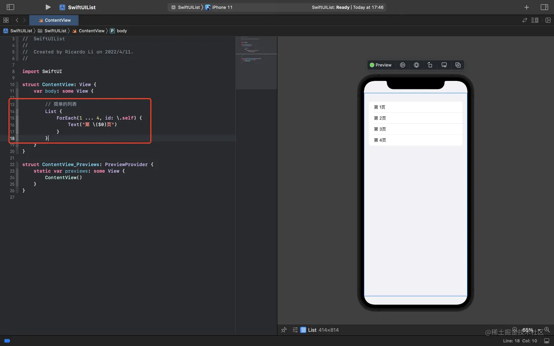The image size is (554, 346).
Task: Choose iPhone 11 run destination
Action: [219, 7]
